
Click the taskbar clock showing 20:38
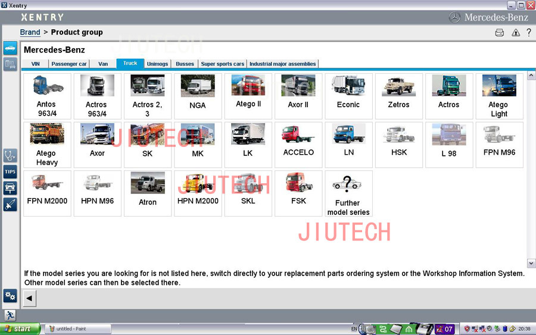click(524, 329)
